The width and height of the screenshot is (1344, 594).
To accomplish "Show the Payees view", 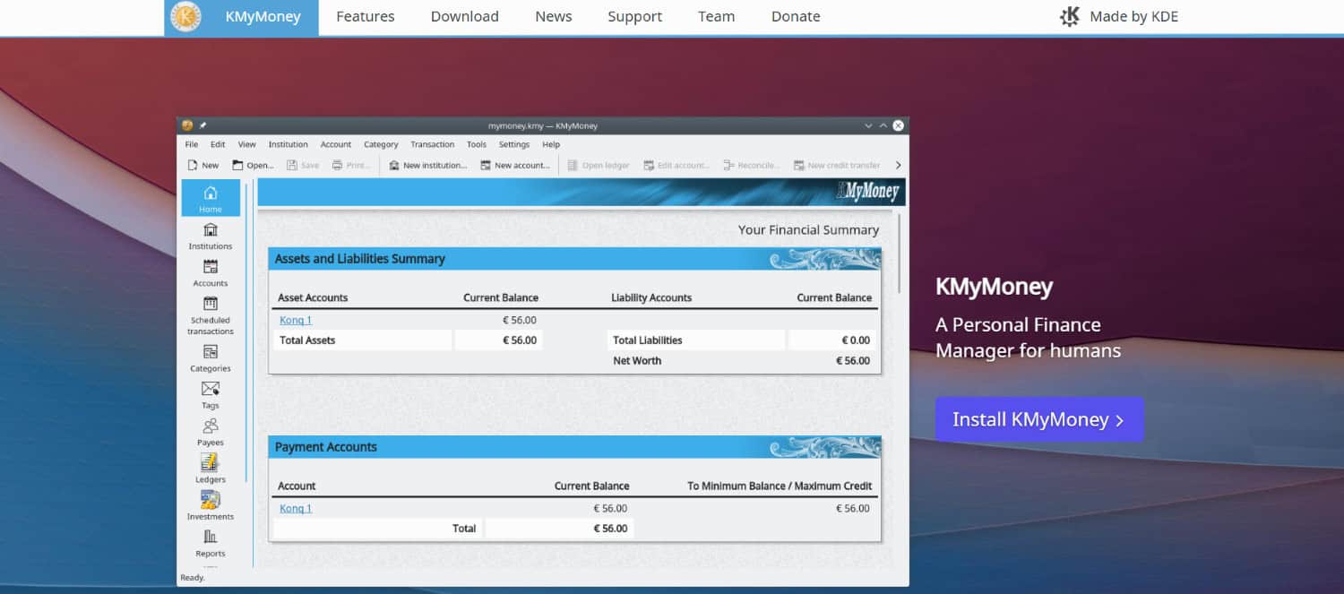I will click(210, 432).
